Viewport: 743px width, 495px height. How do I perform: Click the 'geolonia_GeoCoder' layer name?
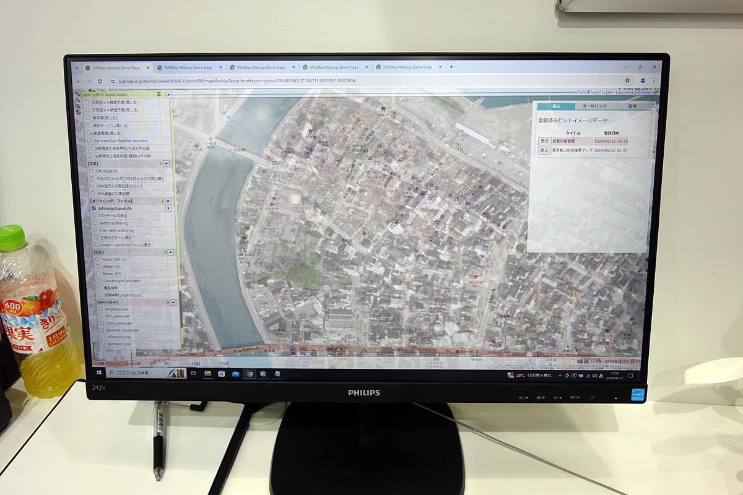tap(123, 330)
